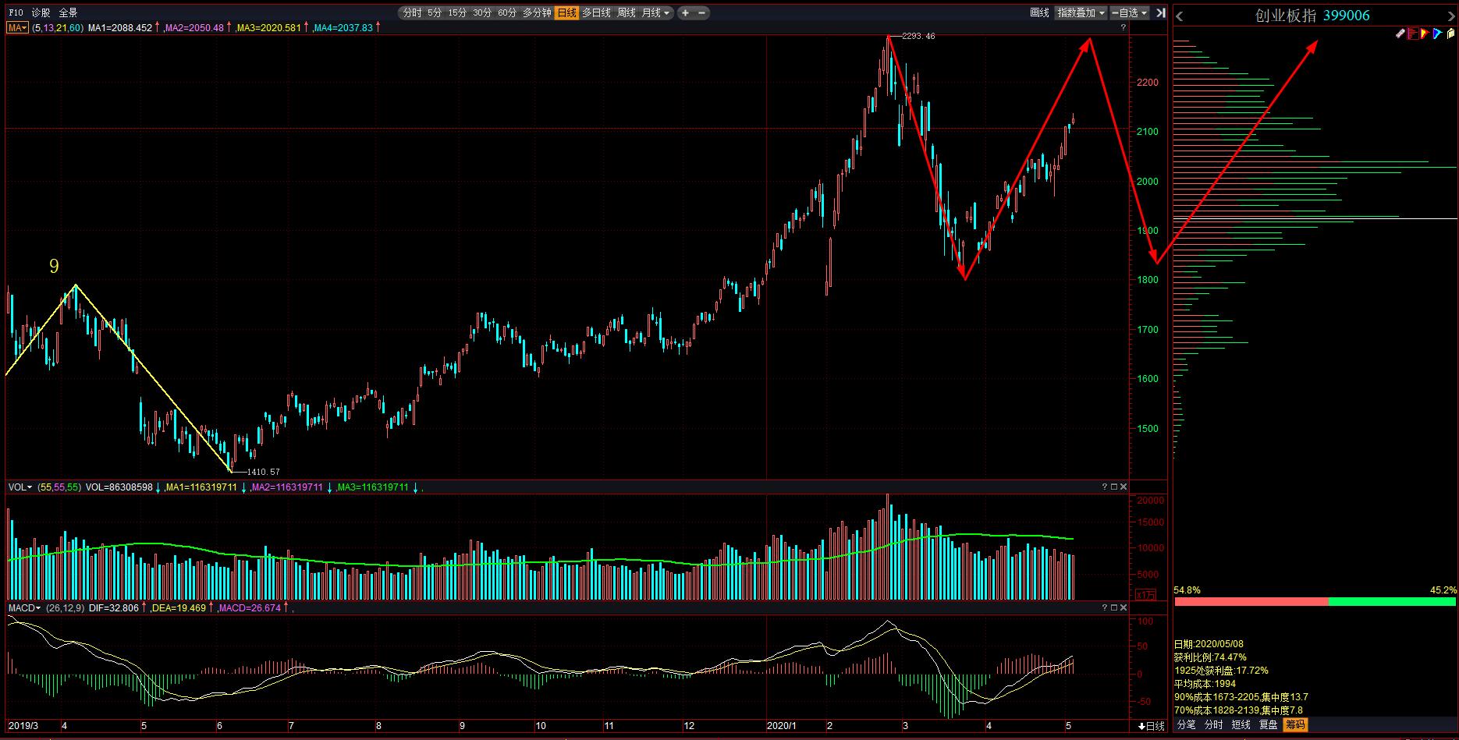The width and height of the screenshot is (1459, 740).
Task: Open the 画线 drawing tools
Action: [1039, 12]
